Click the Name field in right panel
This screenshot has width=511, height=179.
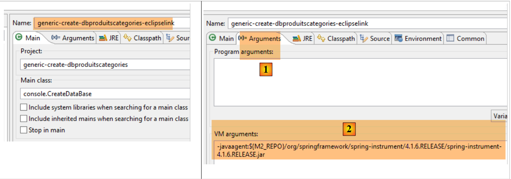pos(367,24)
